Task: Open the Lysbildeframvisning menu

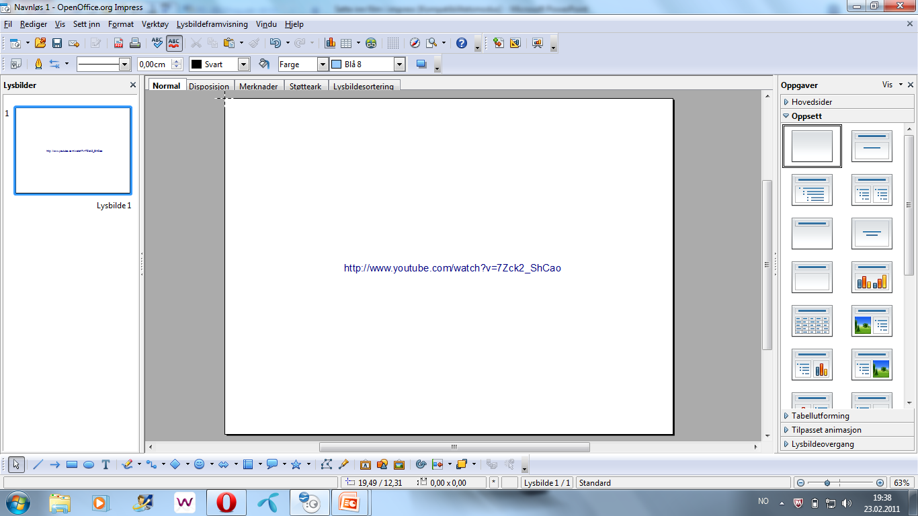Action: click(x=212, y=24)
